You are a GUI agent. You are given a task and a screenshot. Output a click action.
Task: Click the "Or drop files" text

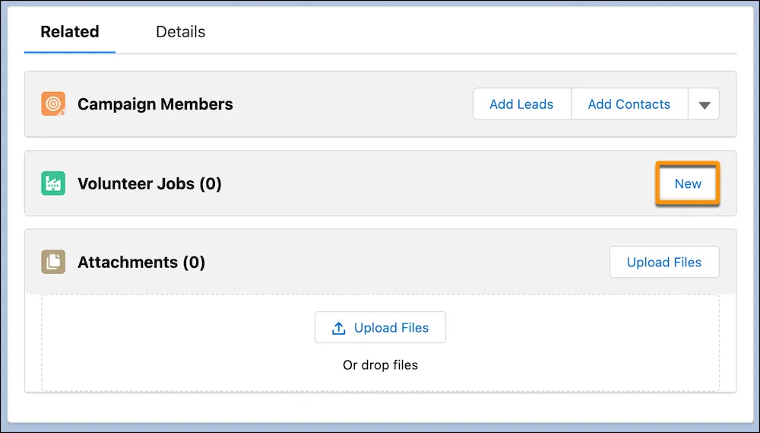(380, 365)
